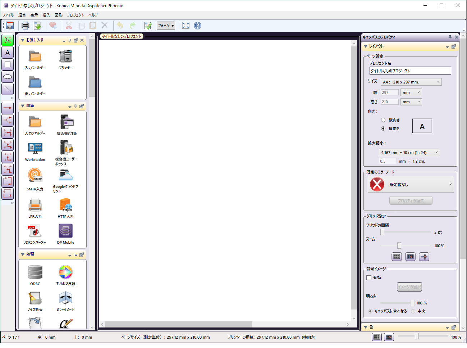Open the サイズ A4 dropdown
This screenshot has height=348, width=467.
click(411, 82)
